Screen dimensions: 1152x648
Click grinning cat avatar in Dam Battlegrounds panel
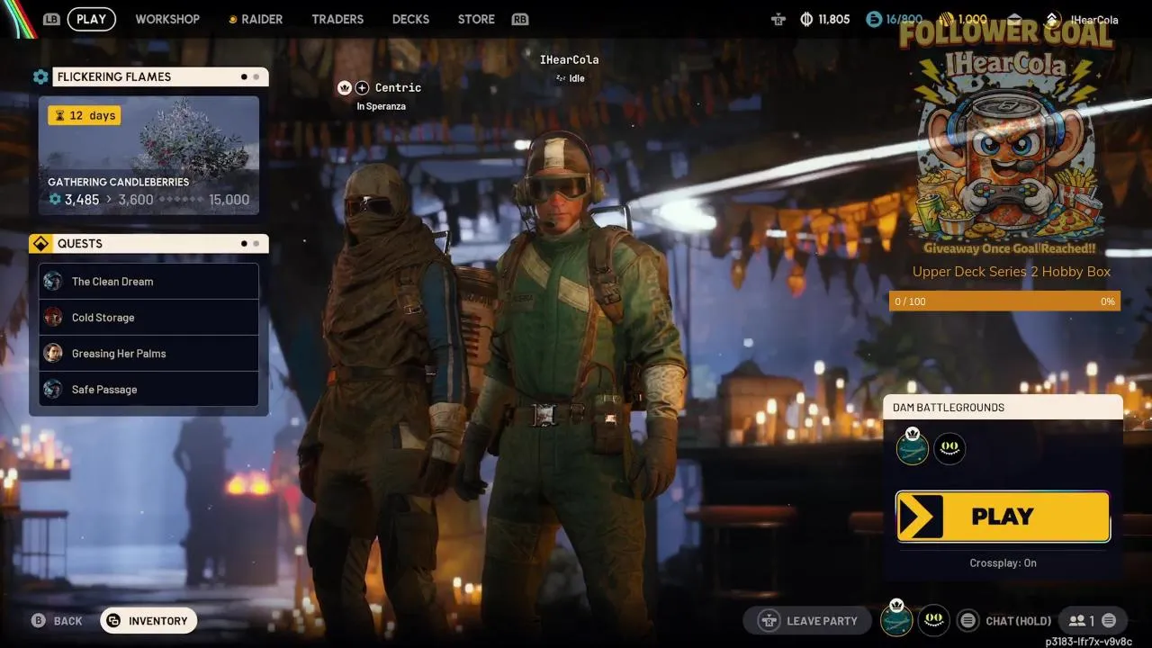[949, 448]
